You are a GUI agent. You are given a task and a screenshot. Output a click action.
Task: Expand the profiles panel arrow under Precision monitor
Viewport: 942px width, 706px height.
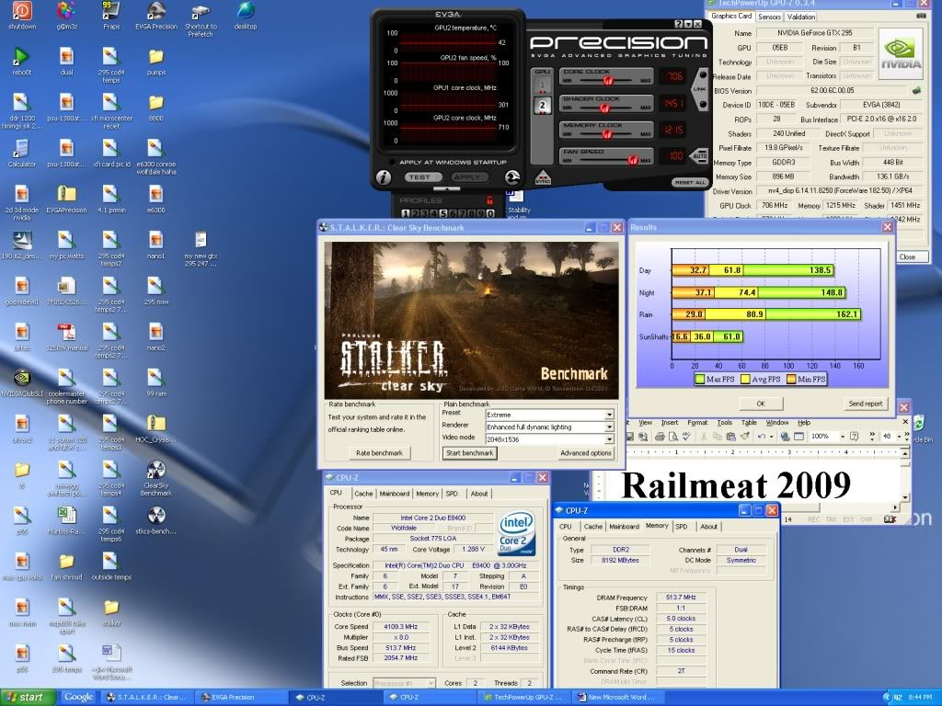[446, 188]
